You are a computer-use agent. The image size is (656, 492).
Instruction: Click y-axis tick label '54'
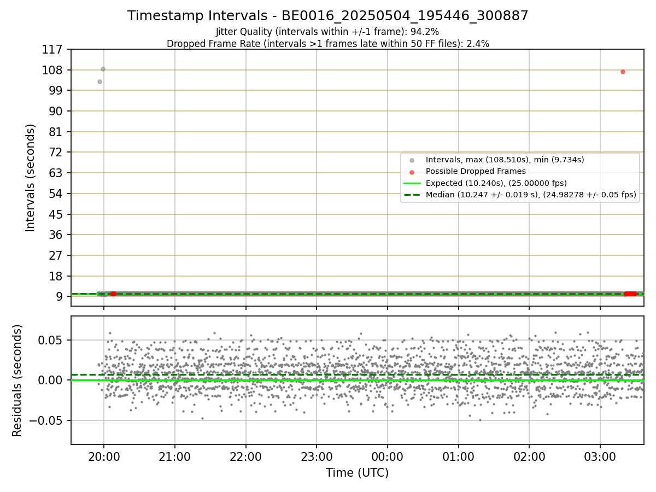click(x=57, y=194)
